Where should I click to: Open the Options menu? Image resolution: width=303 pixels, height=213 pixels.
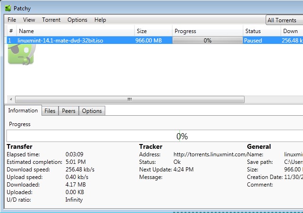[x=77, y=20]
